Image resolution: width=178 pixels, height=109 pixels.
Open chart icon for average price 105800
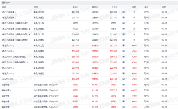tap(123, 12)
